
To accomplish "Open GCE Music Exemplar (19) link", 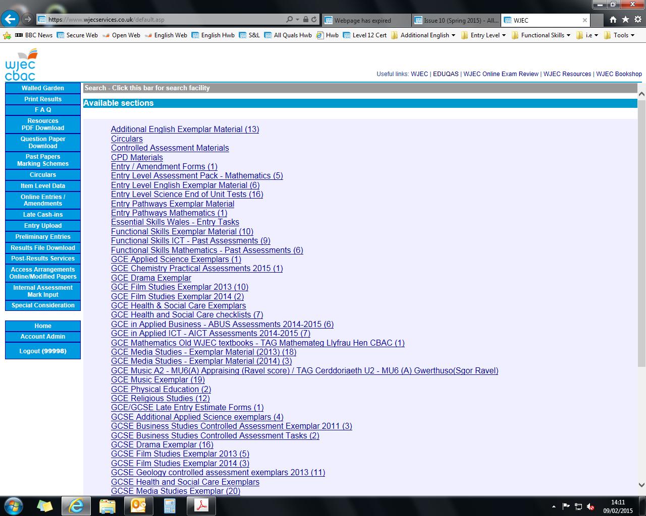I will pyautogui.click(x=158, y=380).
